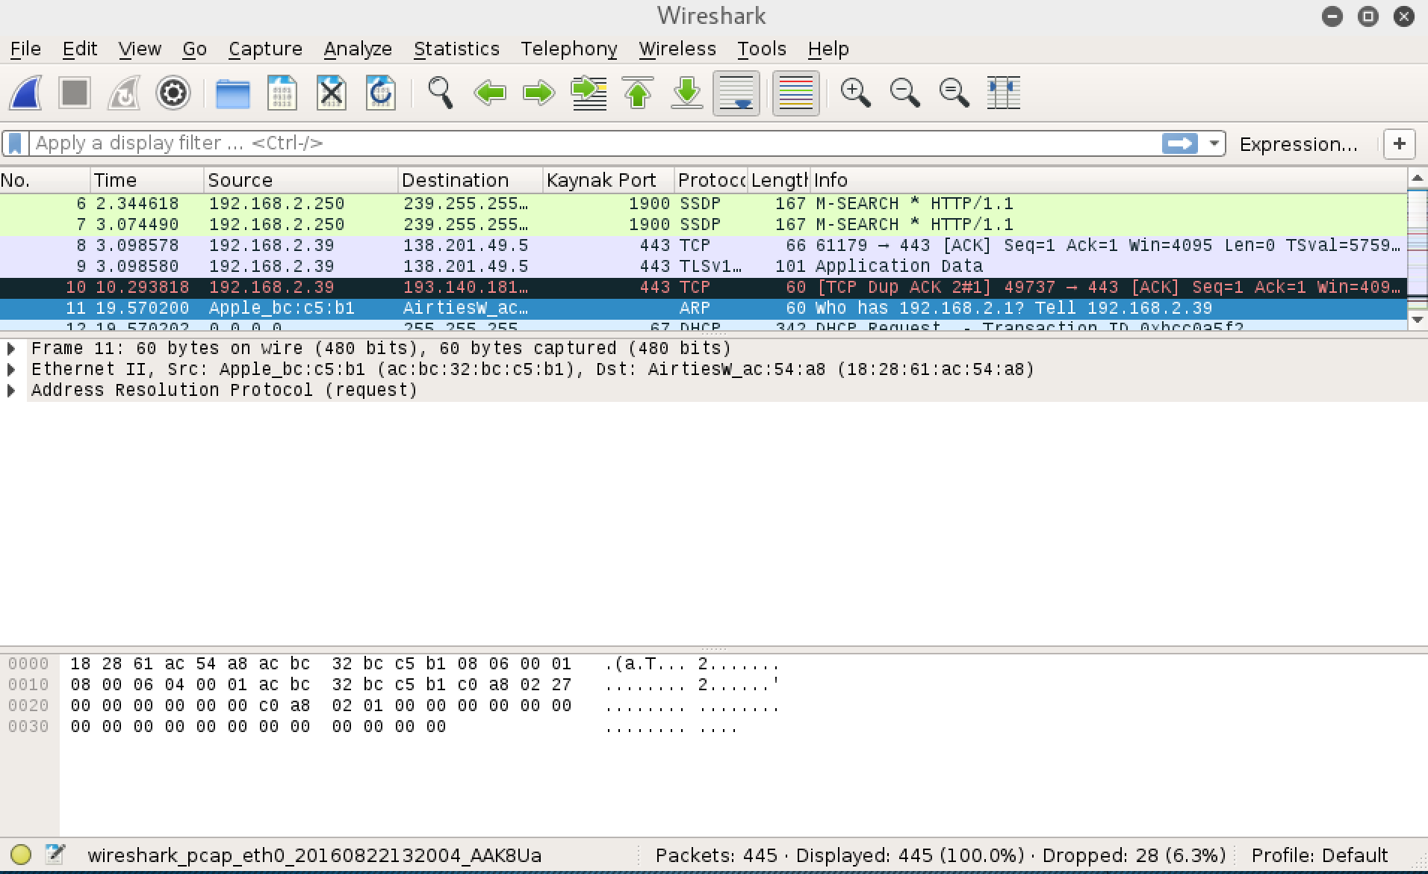Open the Tools menu

762,49
